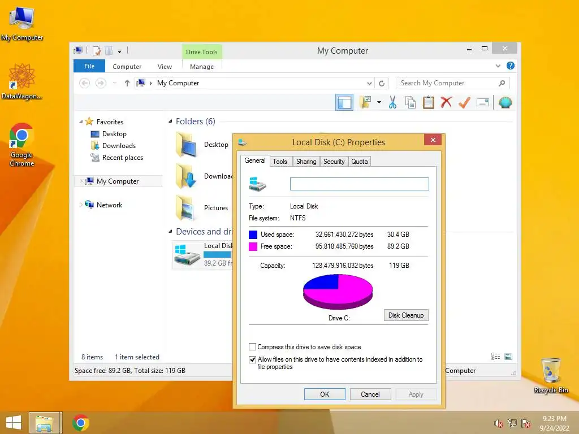The height and width of the screenshot is (434, 579).
Task: Click the red X Delete icon
Action: click(446, 102)
